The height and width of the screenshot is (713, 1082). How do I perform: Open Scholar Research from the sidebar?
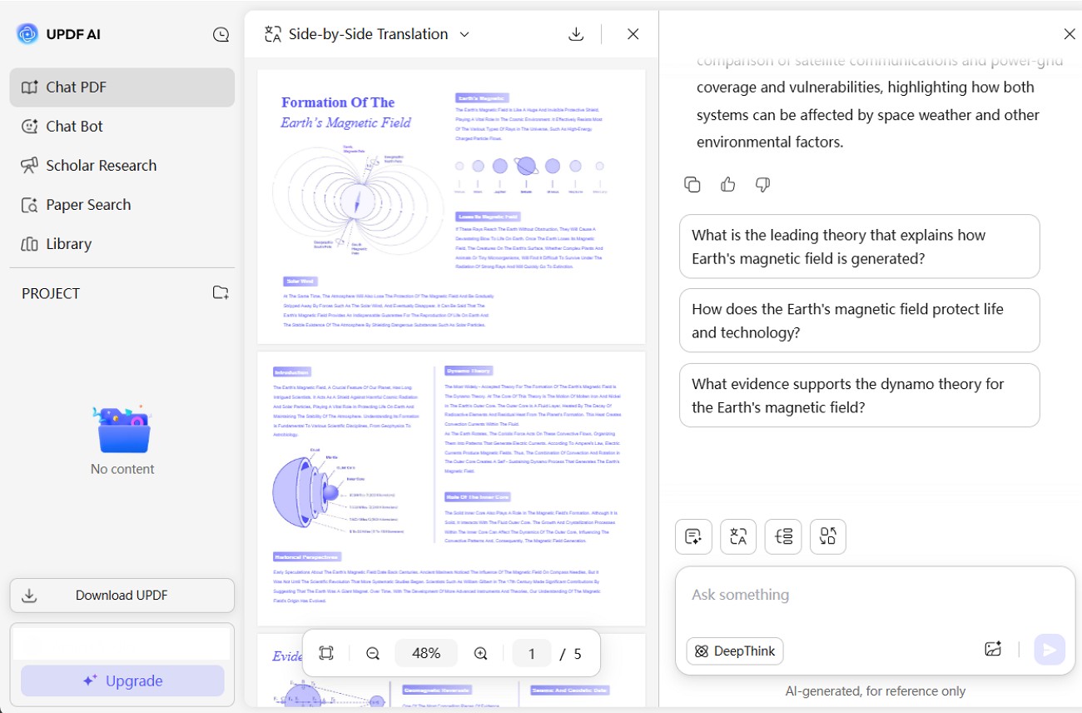pos(102,165)
